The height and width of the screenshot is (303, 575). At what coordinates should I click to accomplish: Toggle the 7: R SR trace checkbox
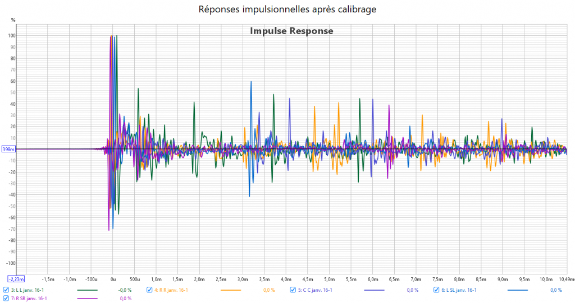click(x=6, y=299)
